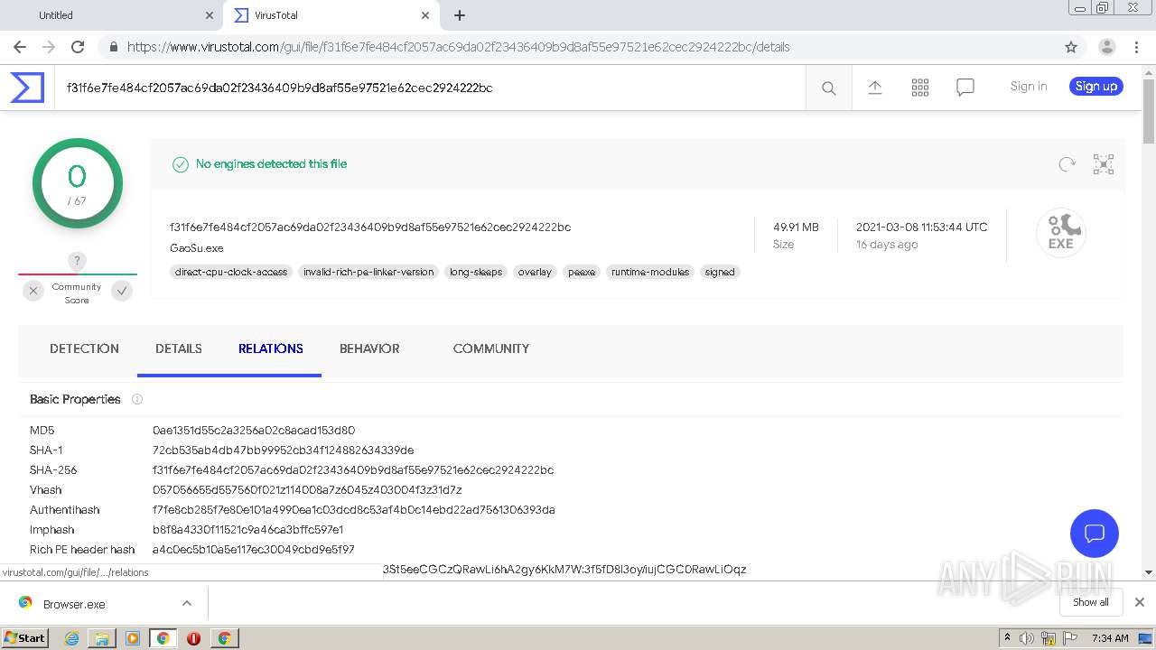Reload the page in the browser

tap(78, 47)
